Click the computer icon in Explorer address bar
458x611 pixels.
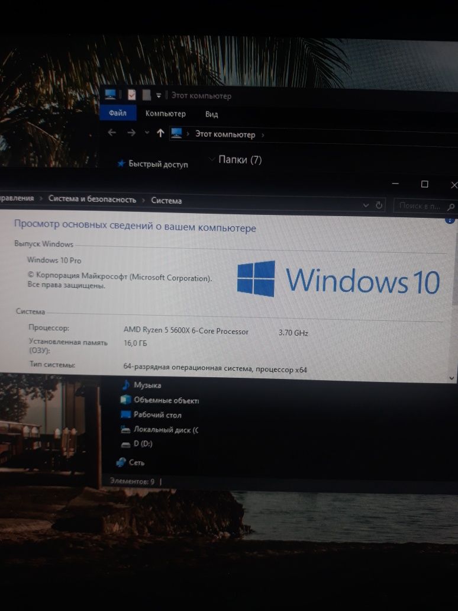(176, 133)
